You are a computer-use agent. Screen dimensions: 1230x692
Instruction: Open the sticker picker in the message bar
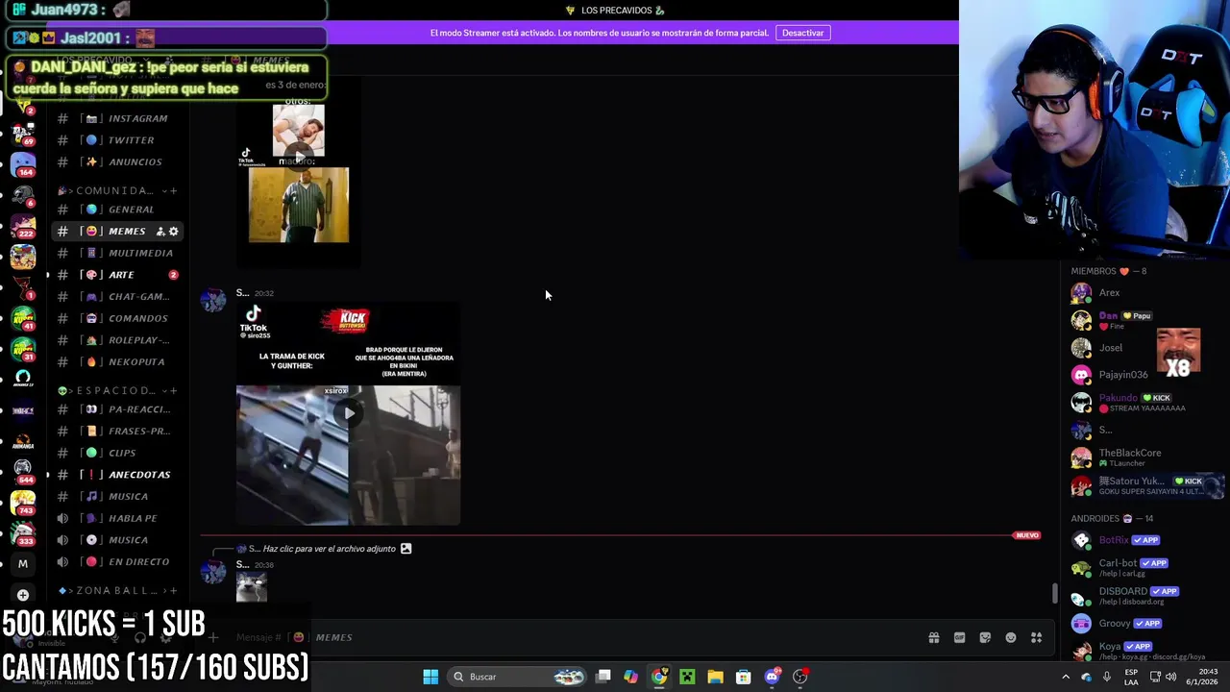pyautogui.click(x=985, y=637)
